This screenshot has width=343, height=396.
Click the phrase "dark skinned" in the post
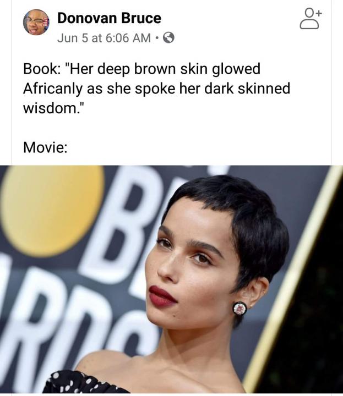click(x=247, y=89)
